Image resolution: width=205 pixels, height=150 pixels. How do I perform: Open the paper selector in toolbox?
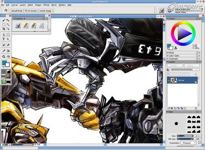pos(3,72)
